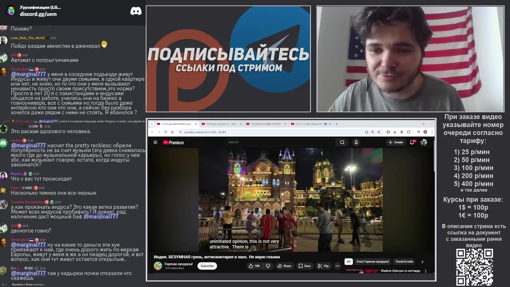Viewport: 510px width, 287px height.
Task: Click Love_Rule_The_World username in chat
Action: tap(27, 38)
